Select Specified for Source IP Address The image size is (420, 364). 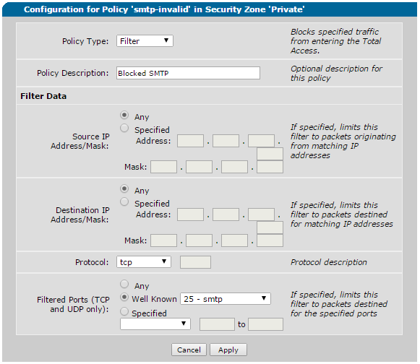click(124, 129)
